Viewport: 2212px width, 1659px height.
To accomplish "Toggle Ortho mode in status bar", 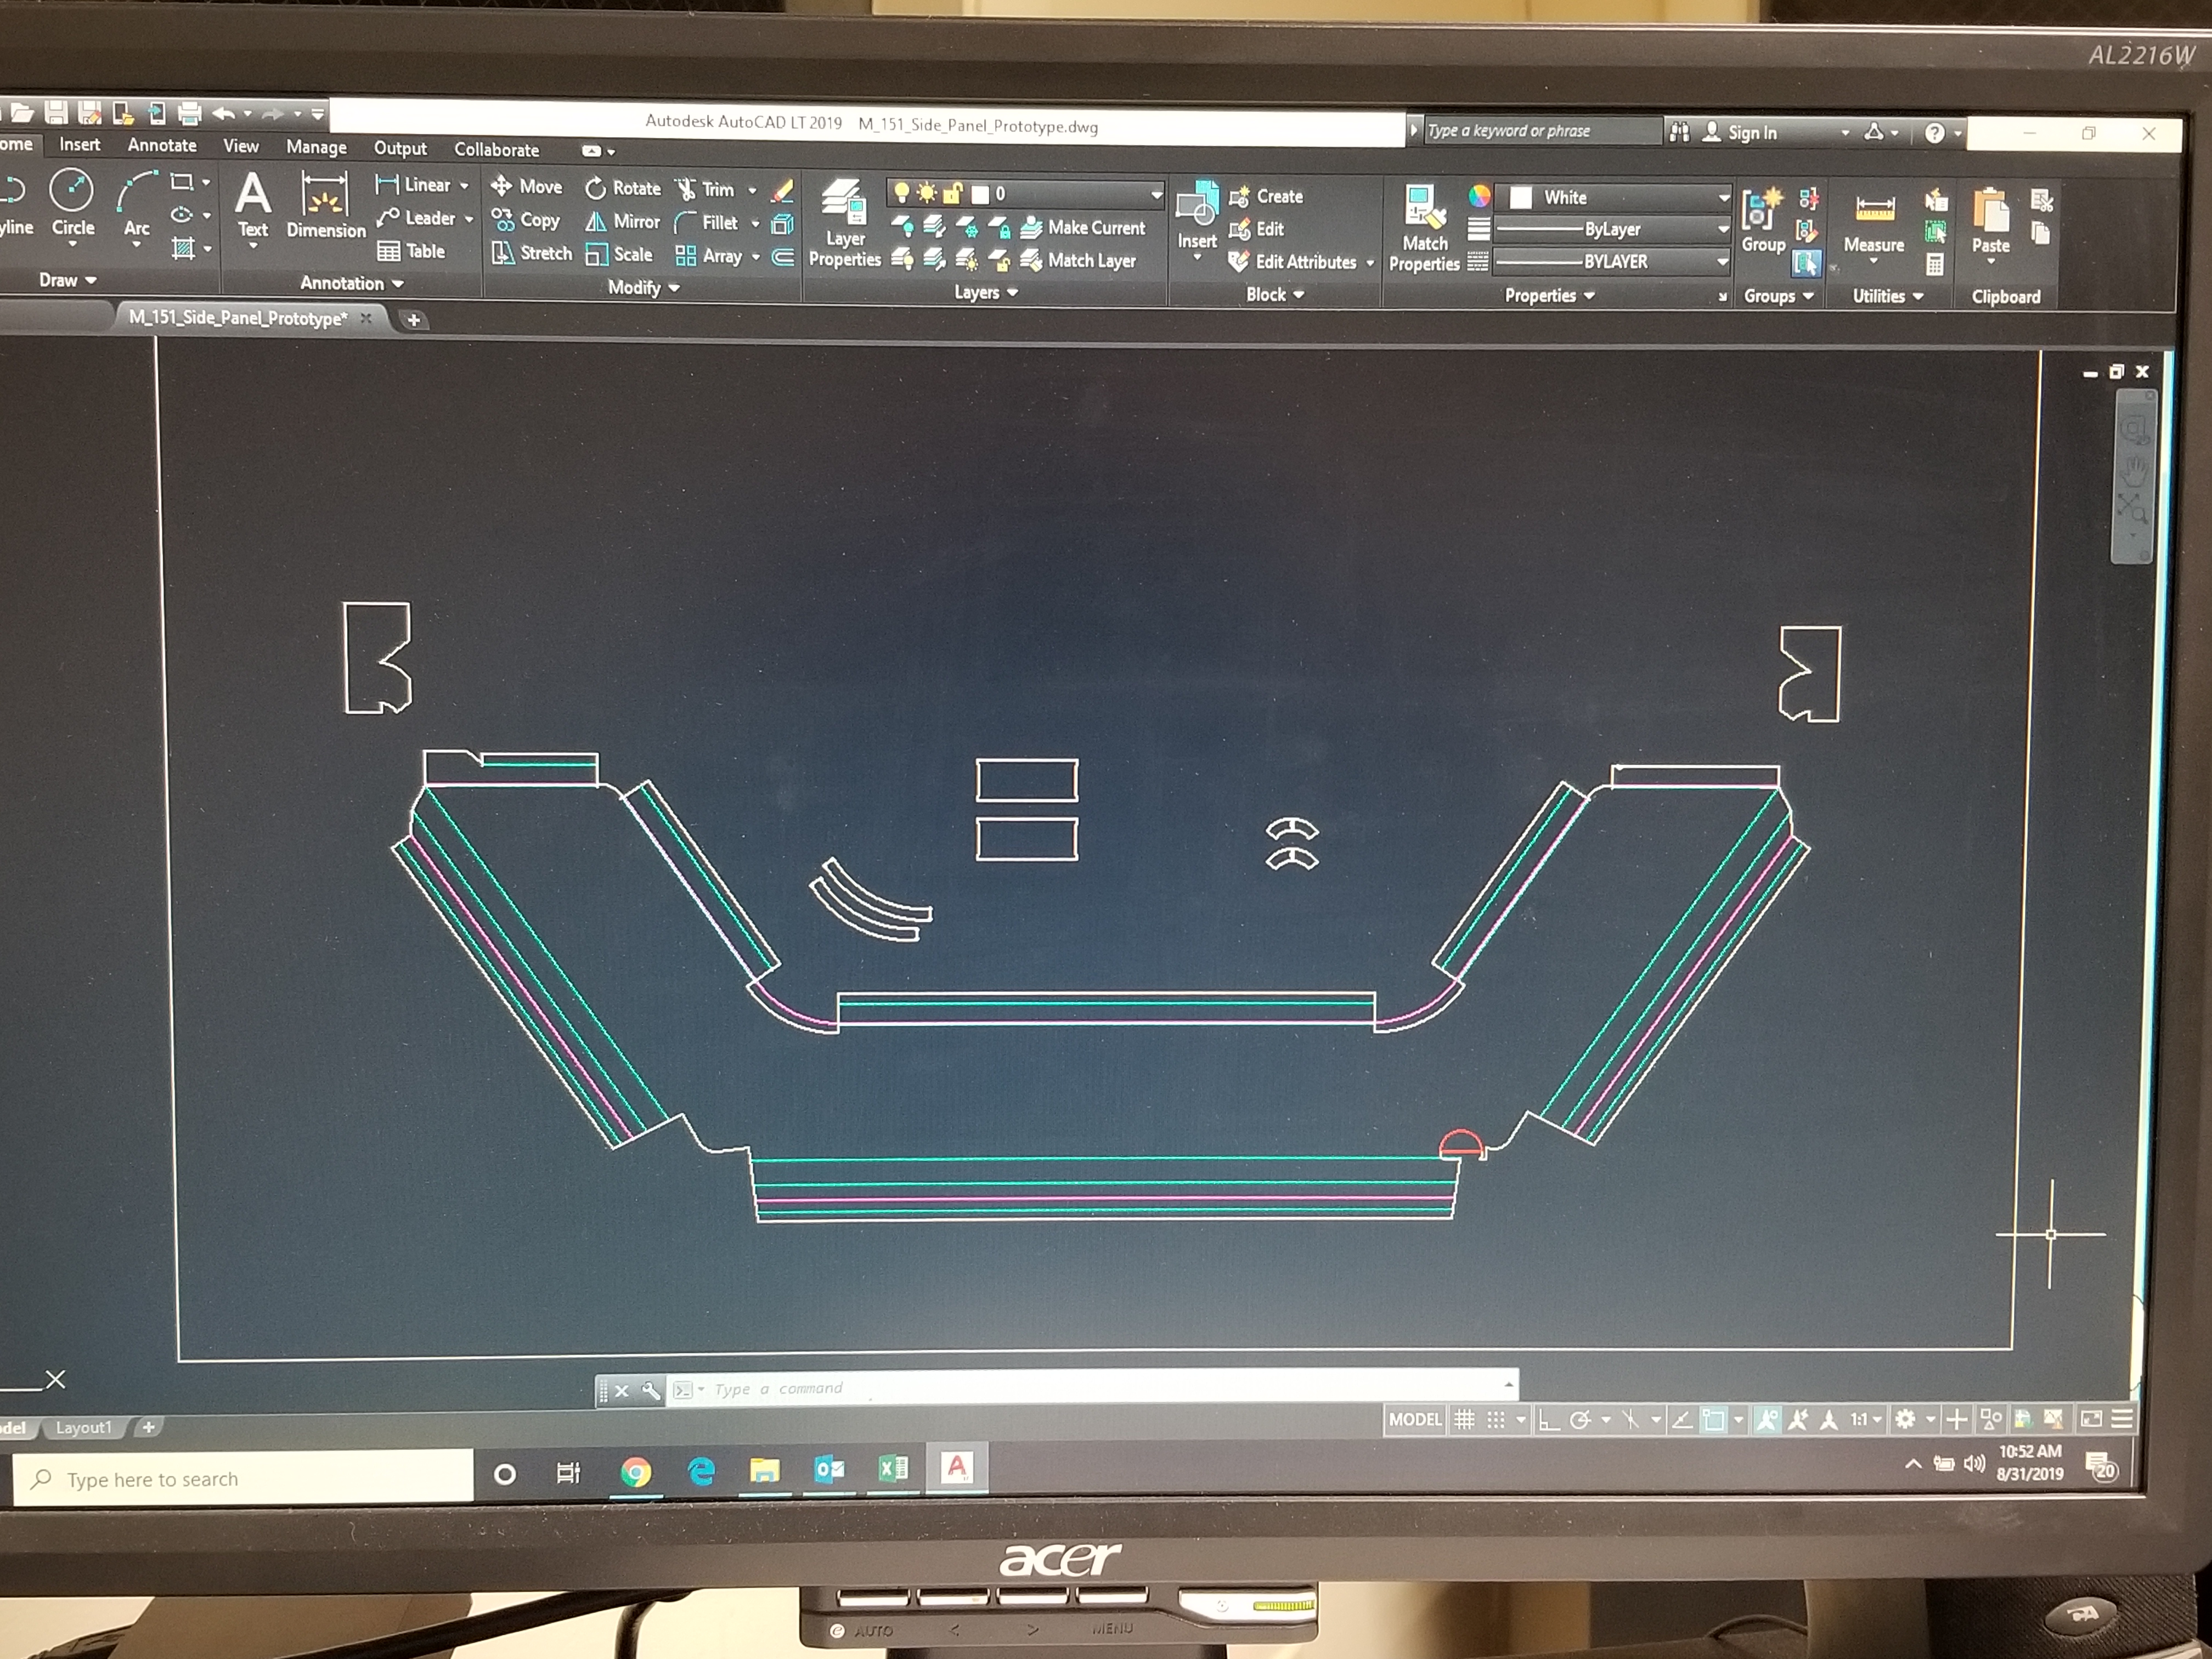I will 1549,1419.
